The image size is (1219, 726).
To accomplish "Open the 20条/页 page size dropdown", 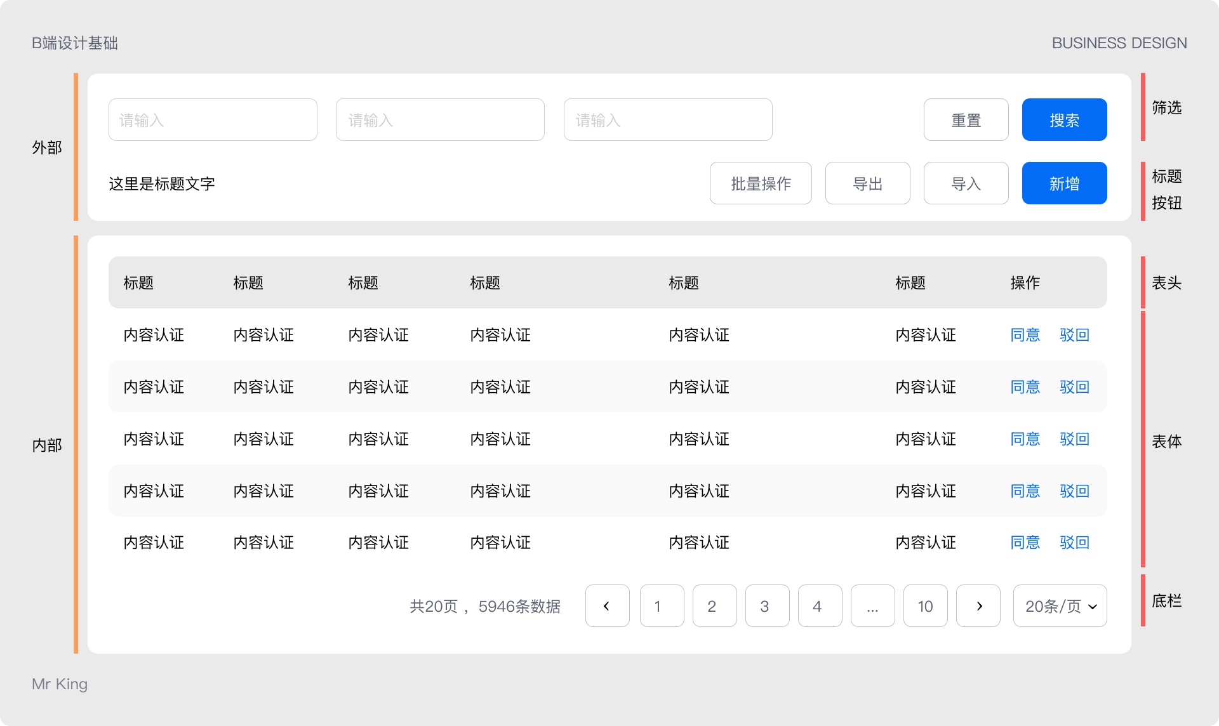I will 1059,605.
